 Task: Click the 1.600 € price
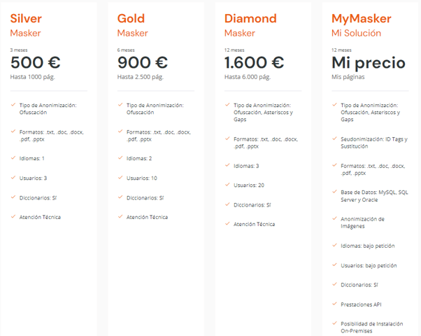click(x=254, y=62)
